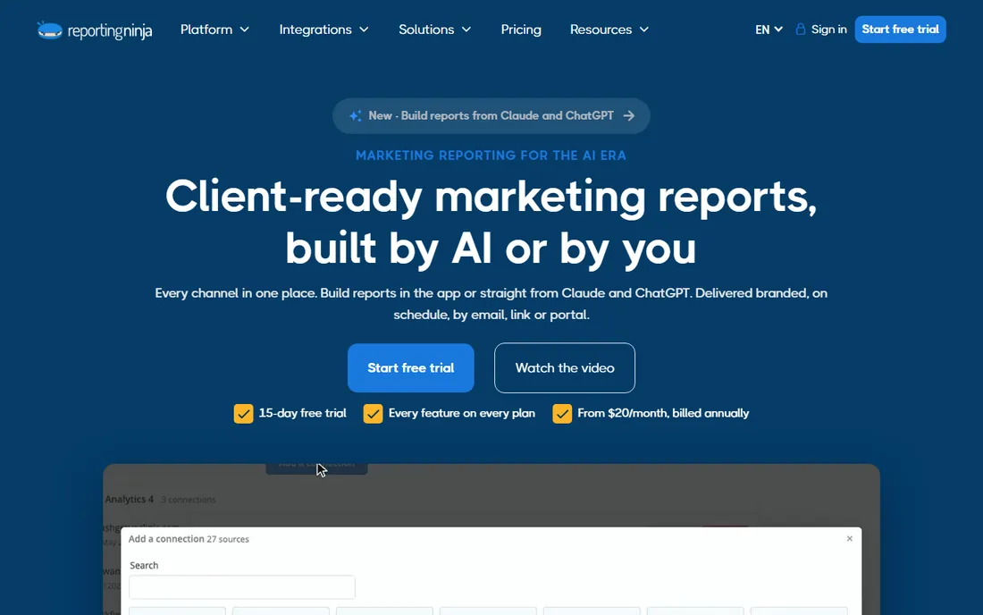Click the lock icon beside Sign in
983x615 pixels.
tap(801, 29)
